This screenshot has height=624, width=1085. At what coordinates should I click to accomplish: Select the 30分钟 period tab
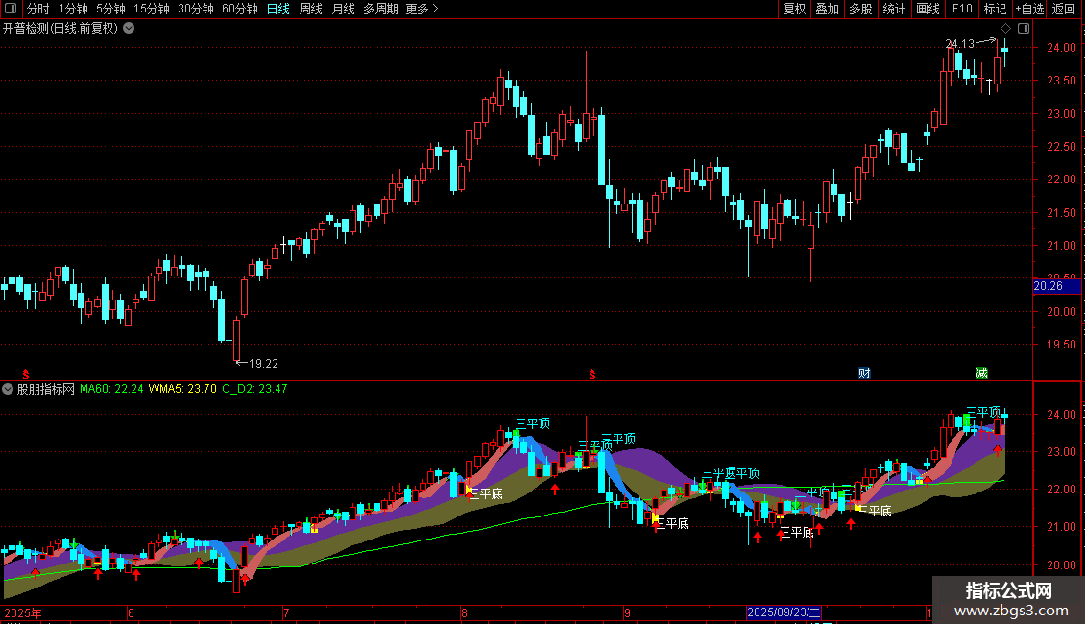point(196,9)
